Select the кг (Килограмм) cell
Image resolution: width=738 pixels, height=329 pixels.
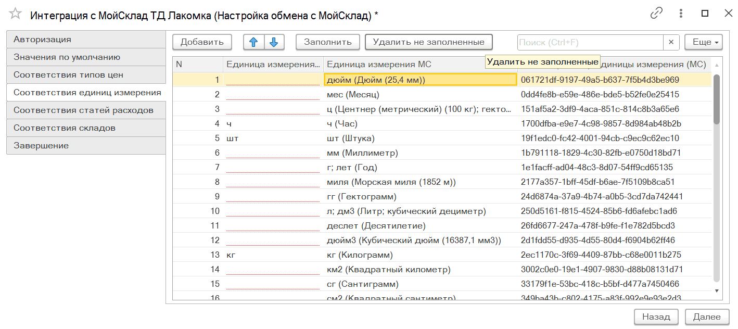421,255
